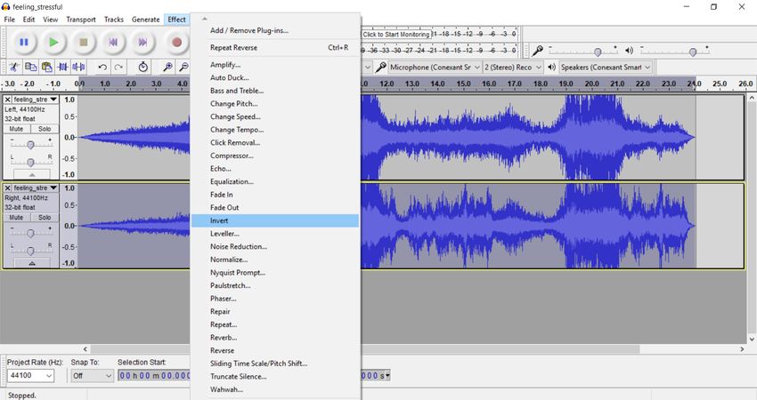757x400 pixels.
Task: Click the Undo arrow icon
Action: [x=102, y=67]
